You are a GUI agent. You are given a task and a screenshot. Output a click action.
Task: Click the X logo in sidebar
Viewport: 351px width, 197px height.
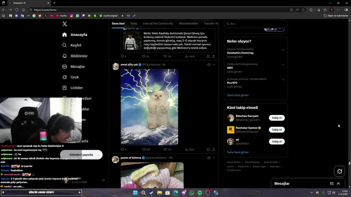pyautogui.click(x=65, y=24)
